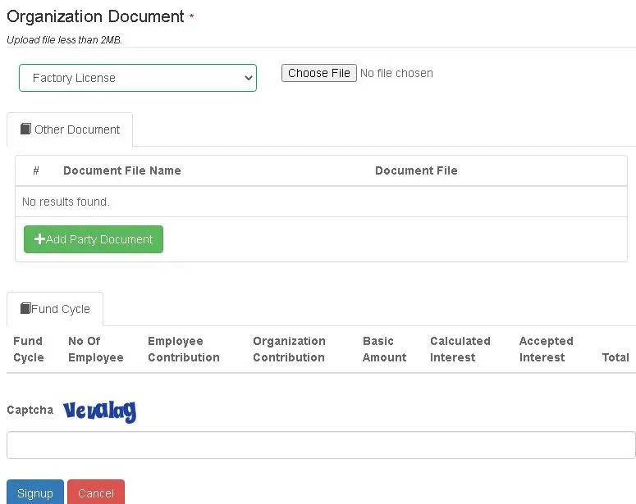The image size is (636, 504).
Task: Click the No file chosen label
Action: coord(396,73)
